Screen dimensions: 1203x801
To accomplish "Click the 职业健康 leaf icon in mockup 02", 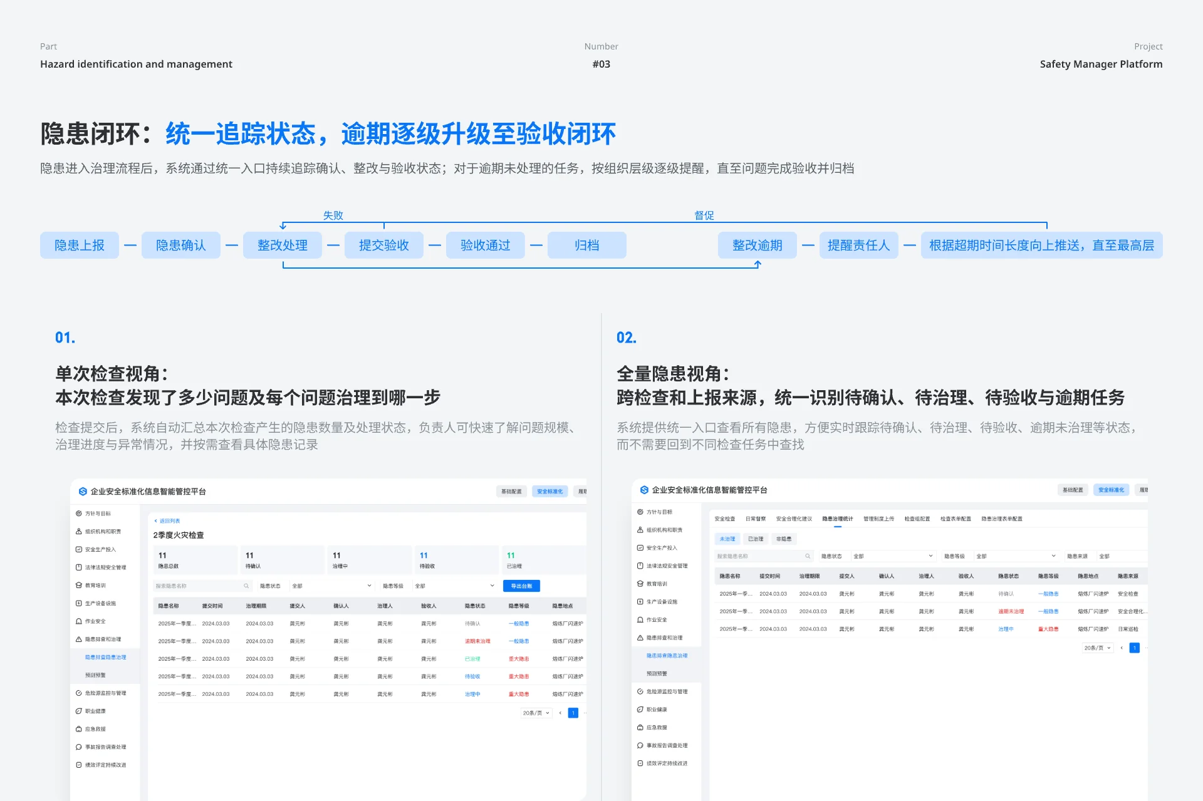I will [640, 710].
